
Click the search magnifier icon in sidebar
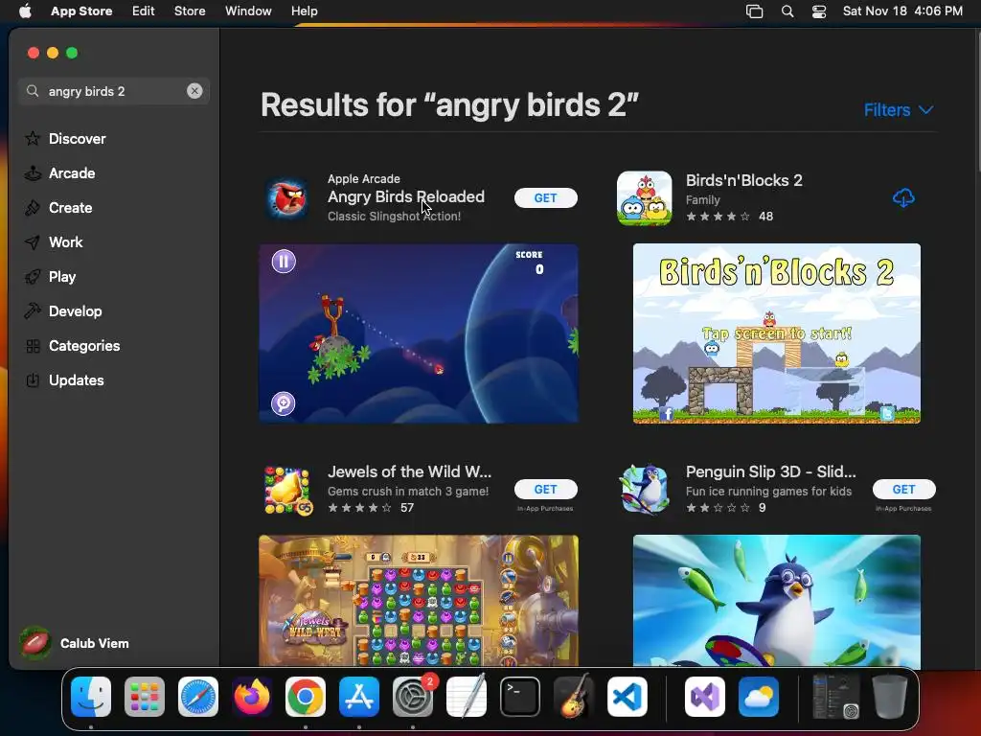pyautogui.click(x=33, y=91)
